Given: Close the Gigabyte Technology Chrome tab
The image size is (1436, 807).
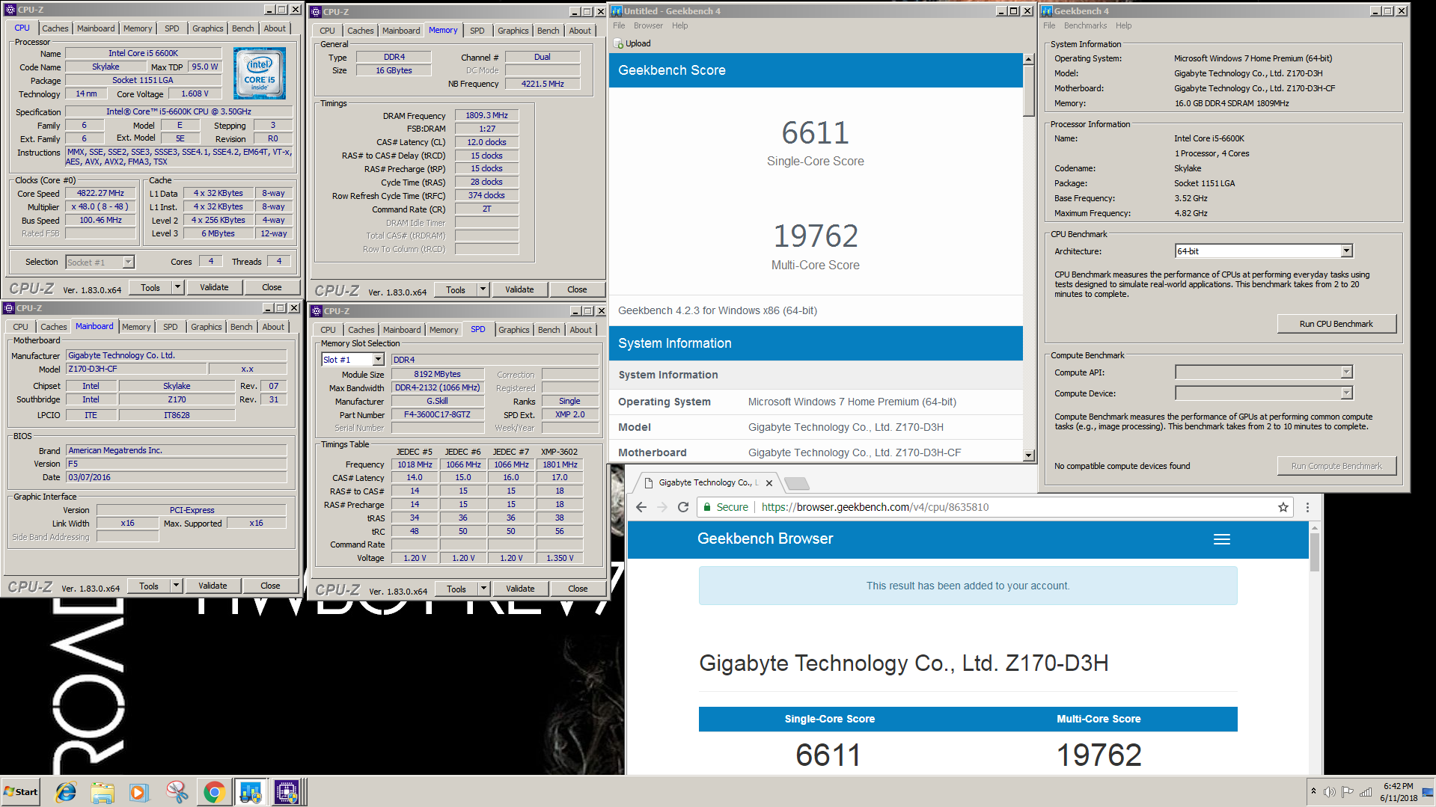Looking at the screenshot, I should pos(769,483).
